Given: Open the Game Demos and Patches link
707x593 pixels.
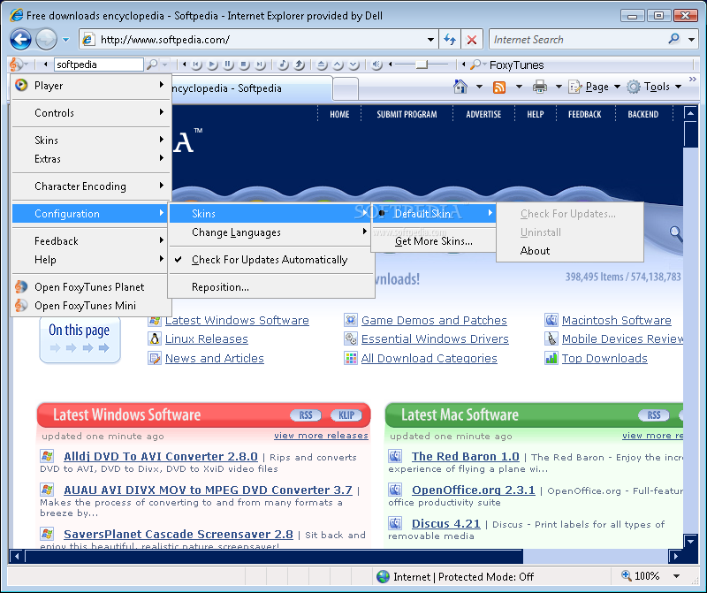Looking at the screenshot, I should 434,320.
